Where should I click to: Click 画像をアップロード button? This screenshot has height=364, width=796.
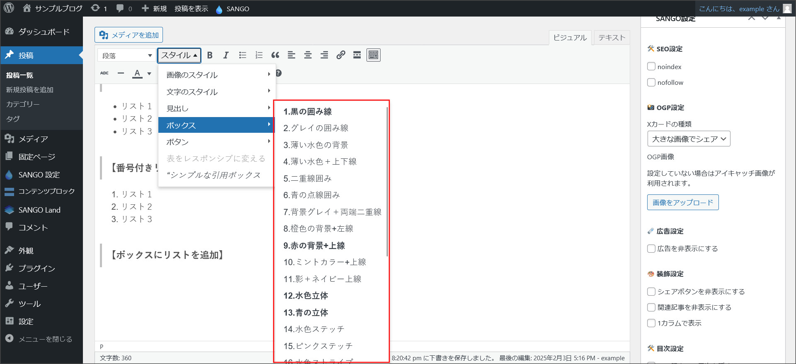(682, 202)
